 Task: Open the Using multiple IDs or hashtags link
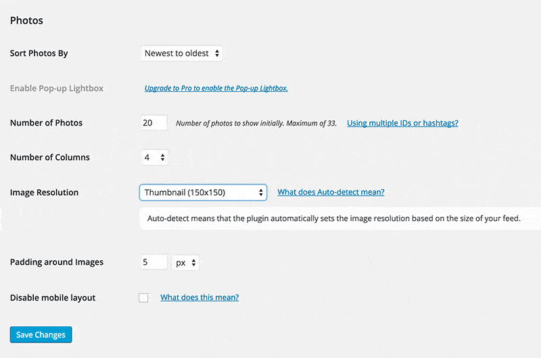coord(402,123)
